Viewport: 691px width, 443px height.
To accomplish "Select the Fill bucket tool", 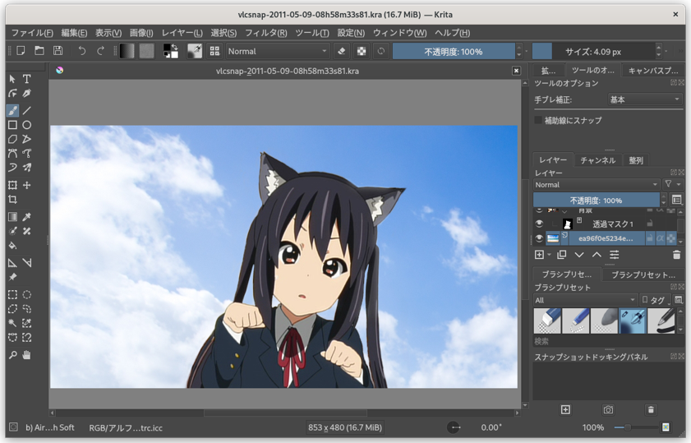I will pos(12,246).
